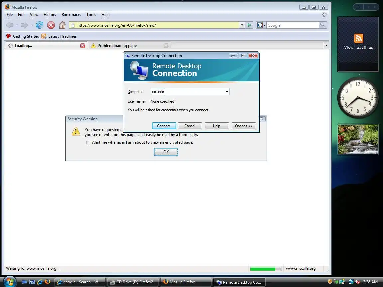Open the back button history dropdown arrow
Image resolution: width=383 pixels, height=287 pixels.
[17, 25]
